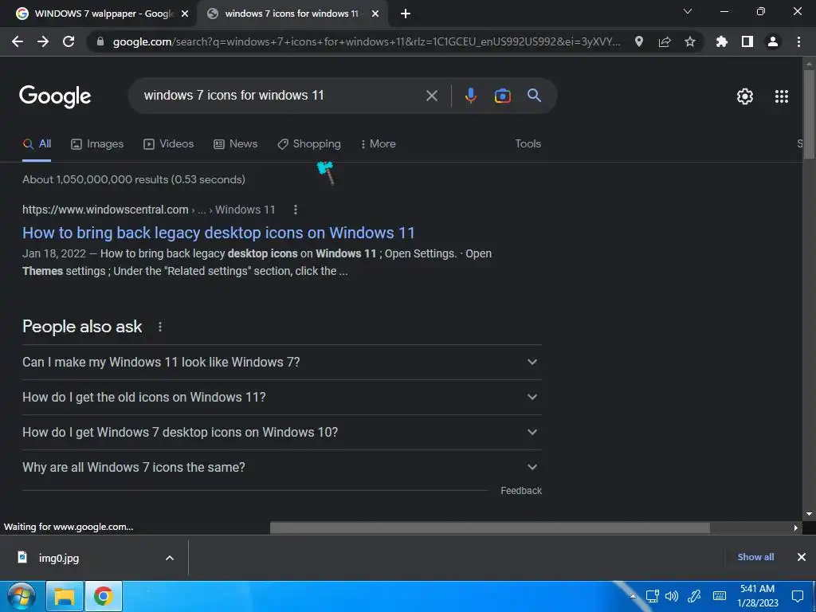Close the windows 7 icons tab
The height and width of the screenshot is (612, 816).
coord(375,14)
